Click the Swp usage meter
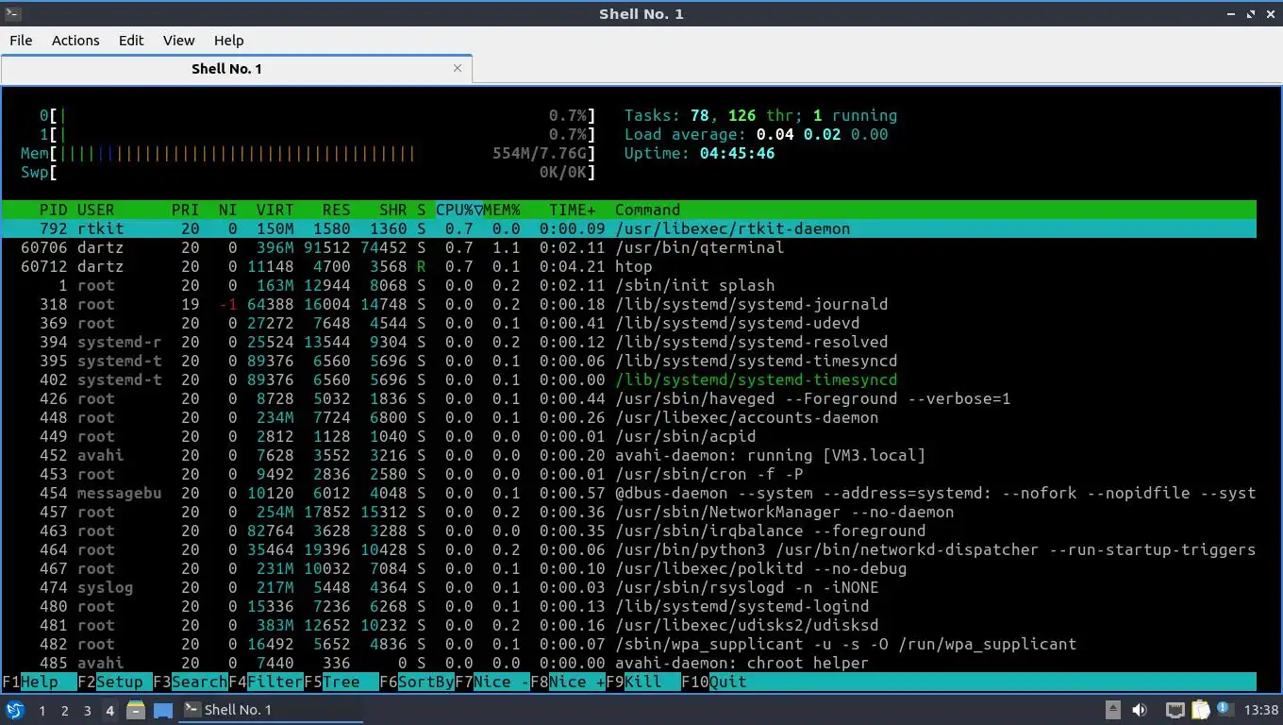This screenshot has height=725, width=1283. coord(308,172)
